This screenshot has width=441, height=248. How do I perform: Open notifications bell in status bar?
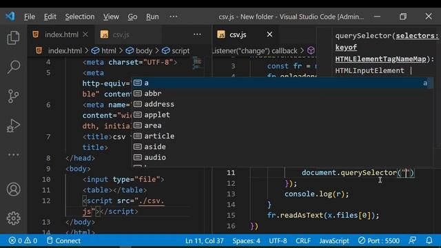[x=429, y=240]
